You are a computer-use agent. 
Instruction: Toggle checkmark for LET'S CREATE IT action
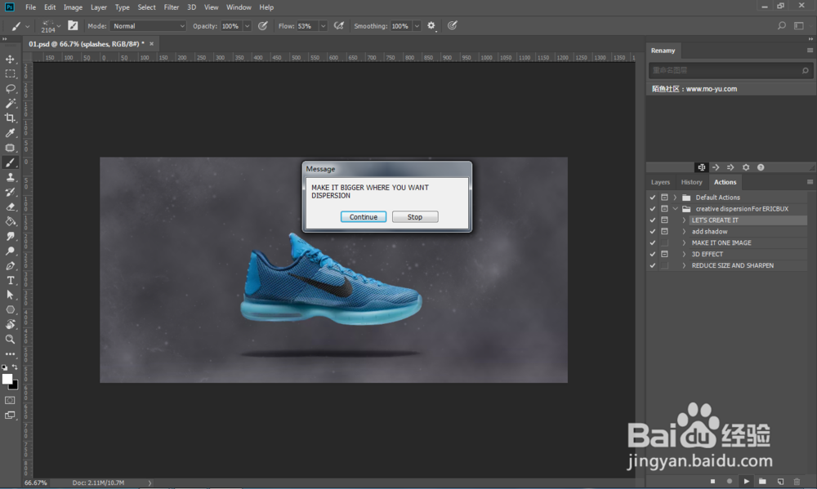(x=652, y=220)
